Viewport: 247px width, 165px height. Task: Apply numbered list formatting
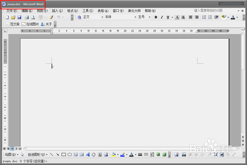(x=204, y=17)
